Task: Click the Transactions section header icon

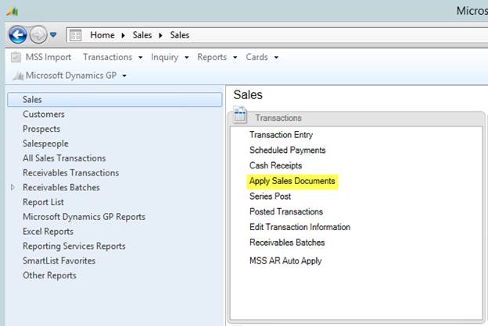Action: click(x=241, y=116)
